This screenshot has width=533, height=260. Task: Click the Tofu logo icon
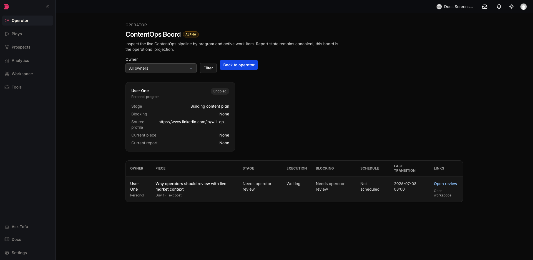tap(6, 7)
